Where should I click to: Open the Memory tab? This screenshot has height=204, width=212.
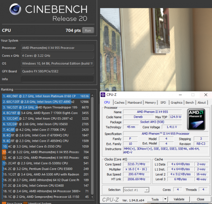(150, 103)
